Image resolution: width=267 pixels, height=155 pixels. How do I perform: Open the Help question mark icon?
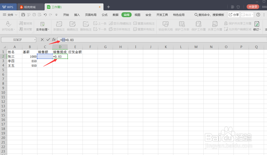(258, 15)
